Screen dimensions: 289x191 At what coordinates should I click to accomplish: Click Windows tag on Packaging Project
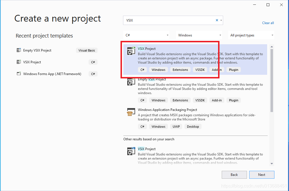pyautogui.click(x=158, y=127)
